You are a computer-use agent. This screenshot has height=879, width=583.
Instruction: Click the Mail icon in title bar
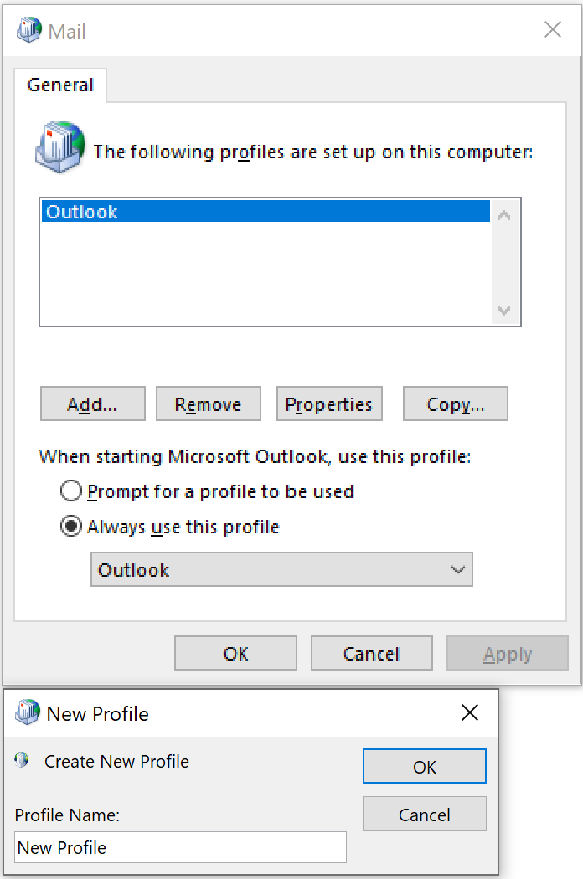(x=29, y=29)
